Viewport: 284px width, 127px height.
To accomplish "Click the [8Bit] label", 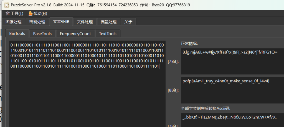I will (x=173, y=90).
